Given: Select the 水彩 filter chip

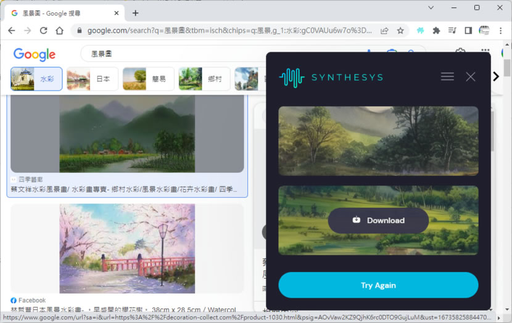Looking at the screenshot, I should coord(36,79).
